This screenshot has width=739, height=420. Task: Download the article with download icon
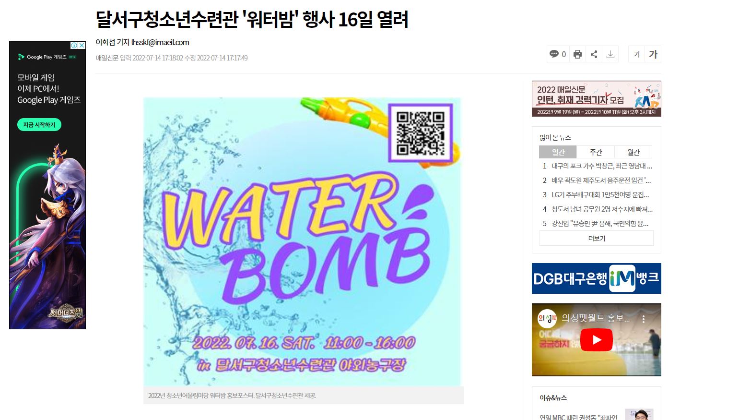click(610, 54)
